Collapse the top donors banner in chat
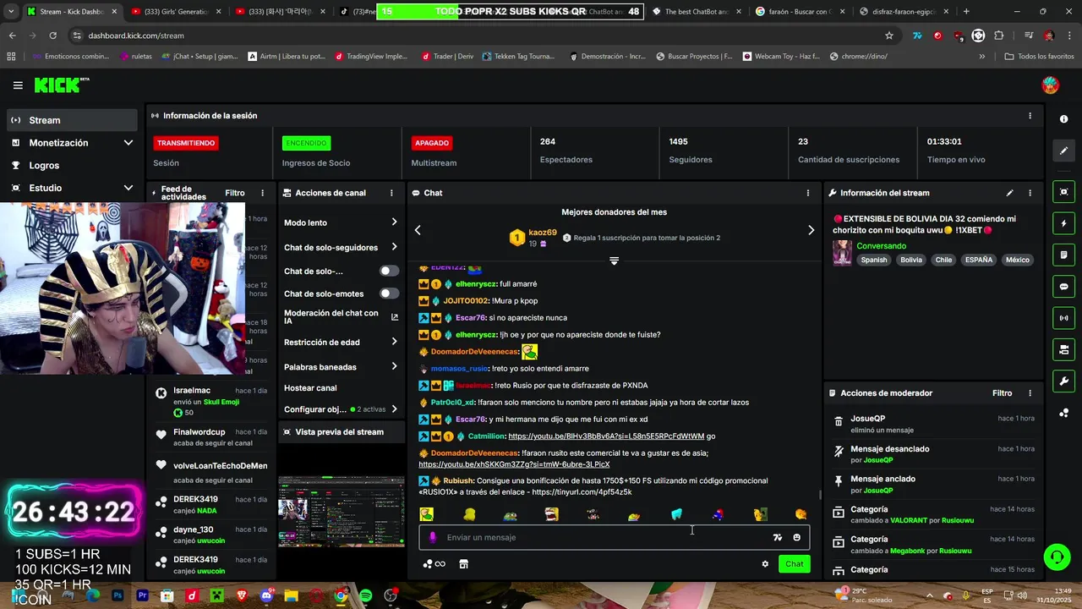1082x609 pixels. [x=614, y=261]
